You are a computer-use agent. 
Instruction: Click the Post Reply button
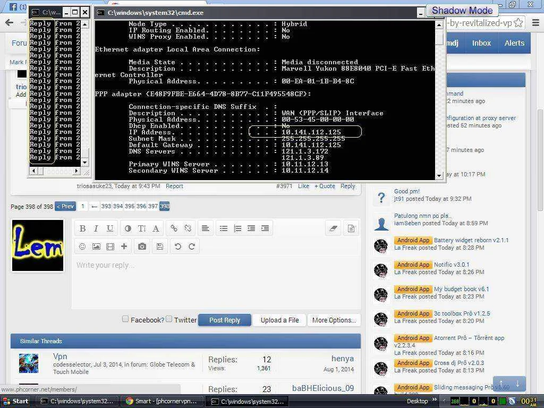225,320
